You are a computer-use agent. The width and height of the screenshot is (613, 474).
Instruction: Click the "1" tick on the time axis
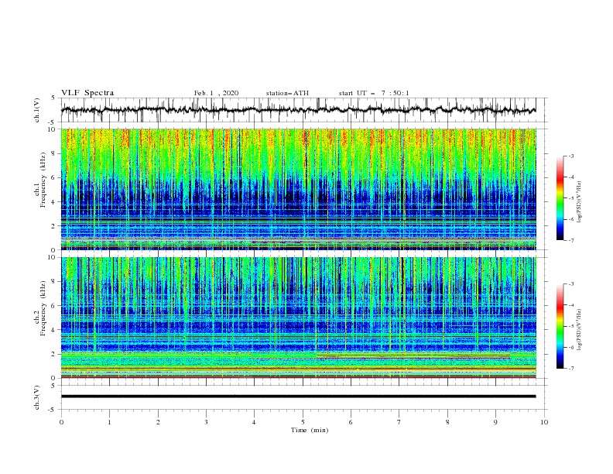tap(109, 422)
